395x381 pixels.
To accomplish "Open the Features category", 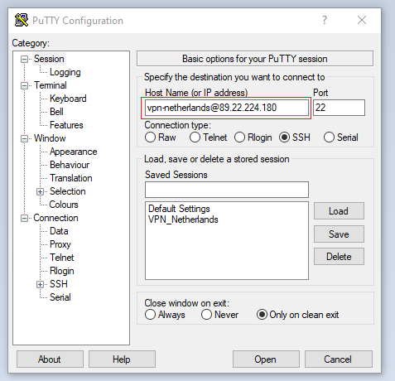I will pyautogui.click(x=66, y=125).
